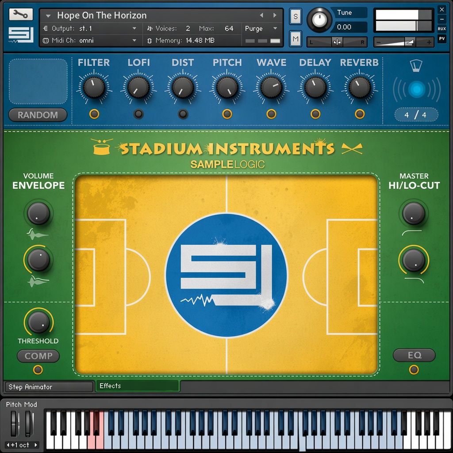Click the Tune value 0.00
Screen dimensions: 453x453
coord(344,27)
